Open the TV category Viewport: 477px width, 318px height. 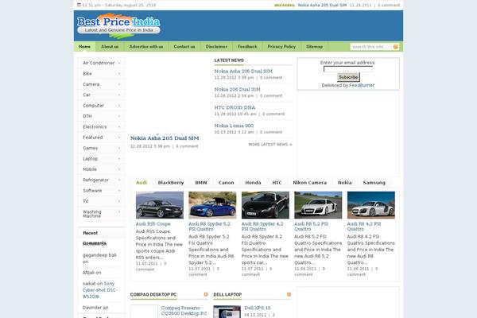pyautogui.click(x=101, y=201)
